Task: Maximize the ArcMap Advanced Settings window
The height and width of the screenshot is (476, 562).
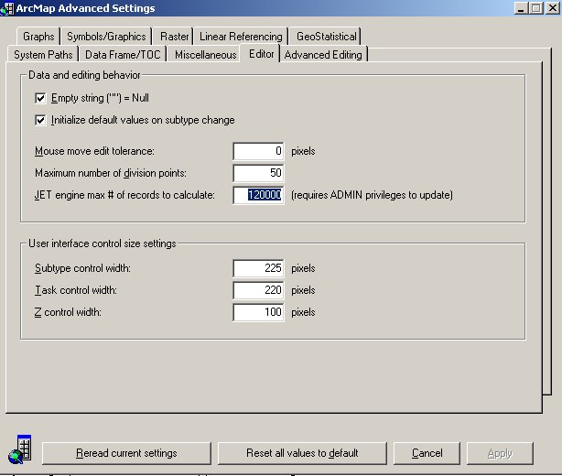Action: pos(536,8)
